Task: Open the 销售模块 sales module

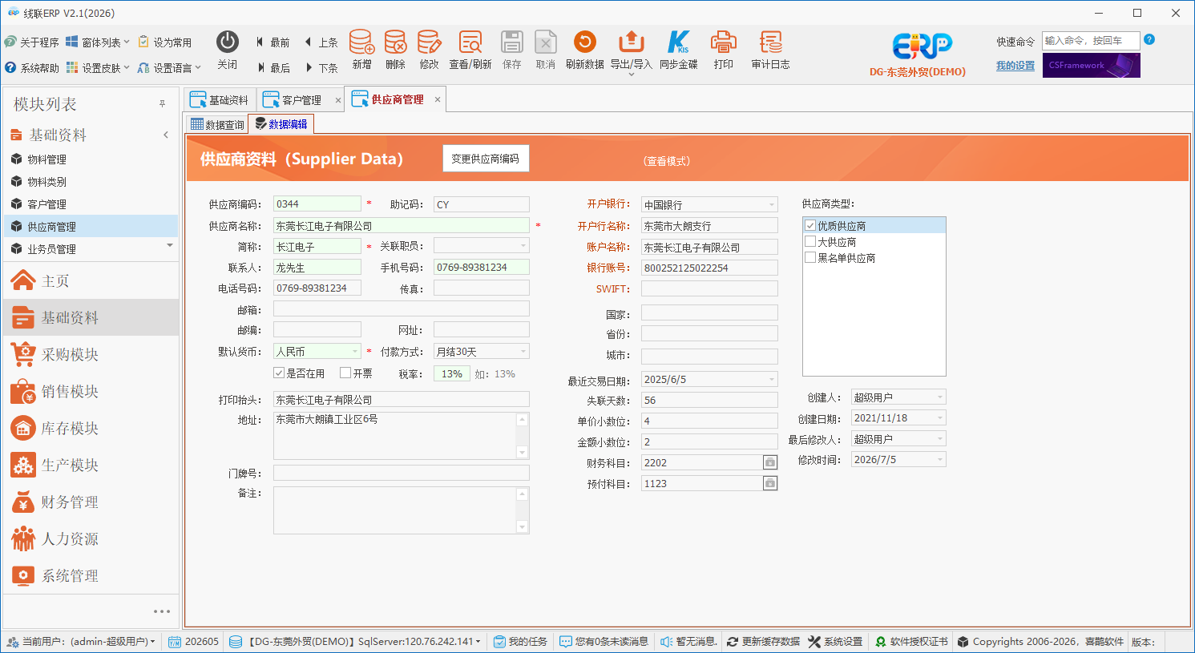Action: 91,391
